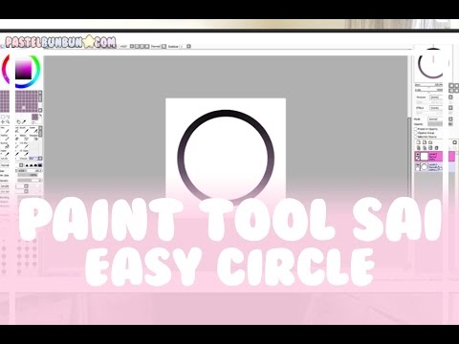
Task: Select the zoom magnifier tool
Action: click(x=8, y=122)
